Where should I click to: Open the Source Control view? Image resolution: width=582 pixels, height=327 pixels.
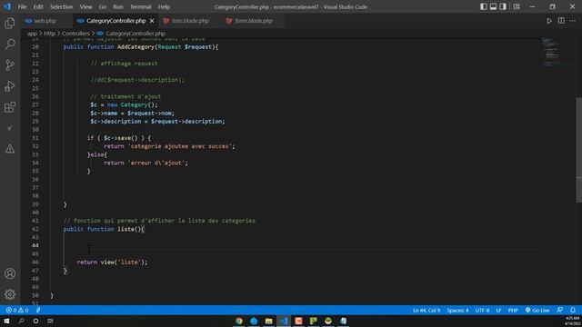point(10,65)
